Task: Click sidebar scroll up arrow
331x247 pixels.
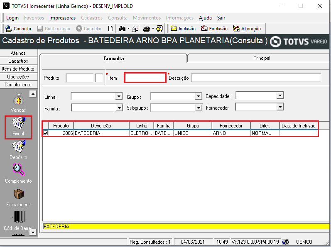Action: 33,94
